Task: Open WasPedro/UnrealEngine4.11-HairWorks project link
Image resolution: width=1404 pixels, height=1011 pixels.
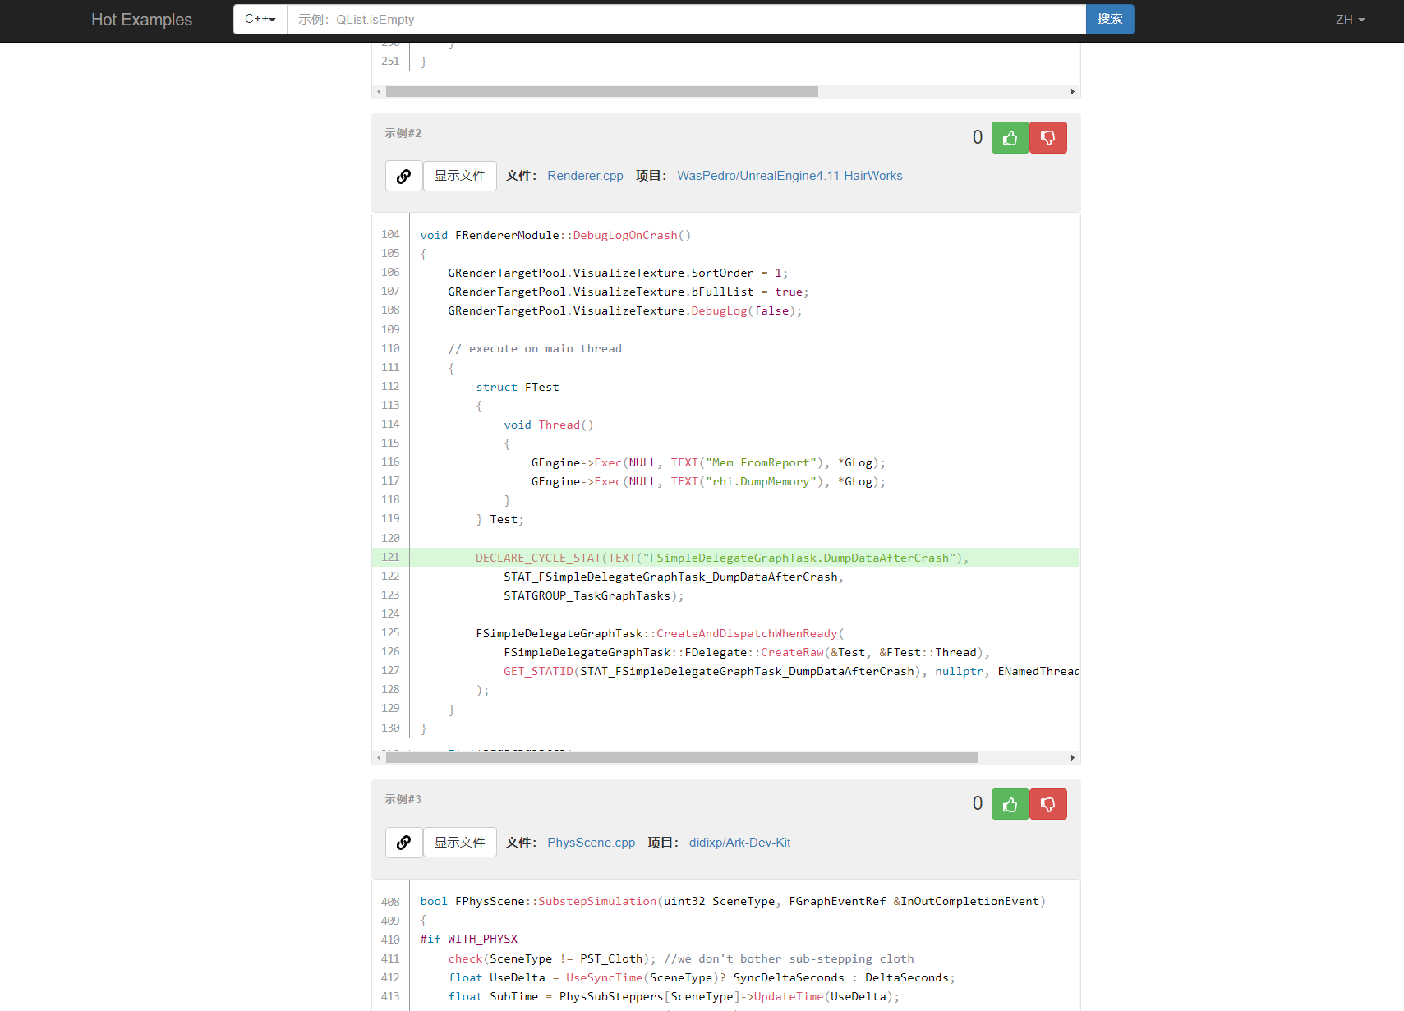Action: pyautogui.click(x=789, y=176)
